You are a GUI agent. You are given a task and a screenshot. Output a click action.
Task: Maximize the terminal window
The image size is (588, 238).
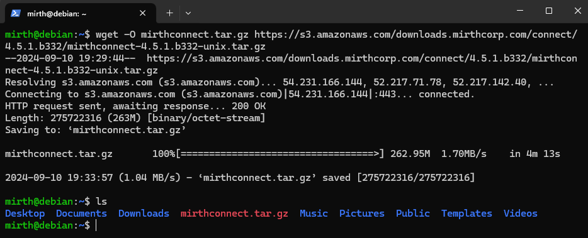coord(548,11)
